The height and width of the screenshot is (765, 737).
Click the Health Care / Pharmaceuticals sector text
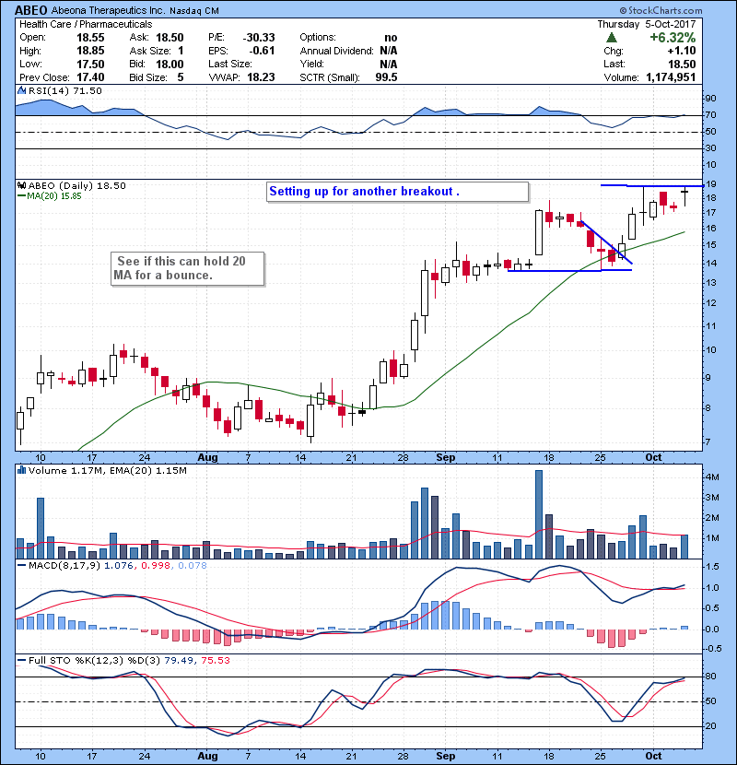click(86, 24)
